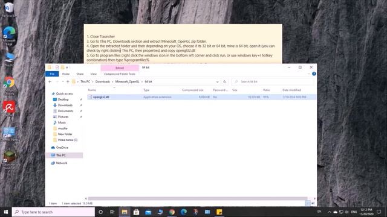Open Compressed Folder Tools tab
The image size is (387, 217).
[x=120, y=74]
